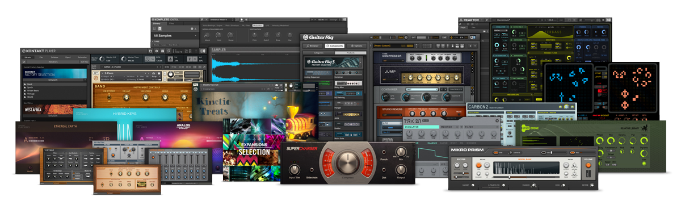Click the Kontakt Player save disk icon

pyautogui.click(x=151, y=51)
